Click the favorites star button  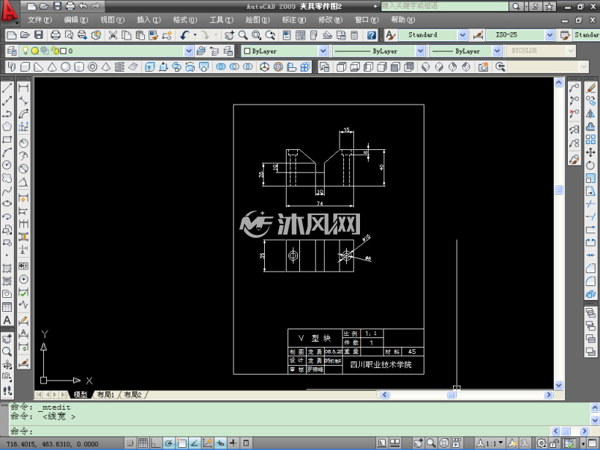pyautogui.click(x=550, y=6)
